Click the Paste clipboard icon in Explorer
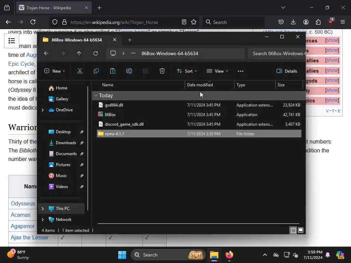Image resolution: width=351 pixels, height=263 pixels. tap(112, 71)
